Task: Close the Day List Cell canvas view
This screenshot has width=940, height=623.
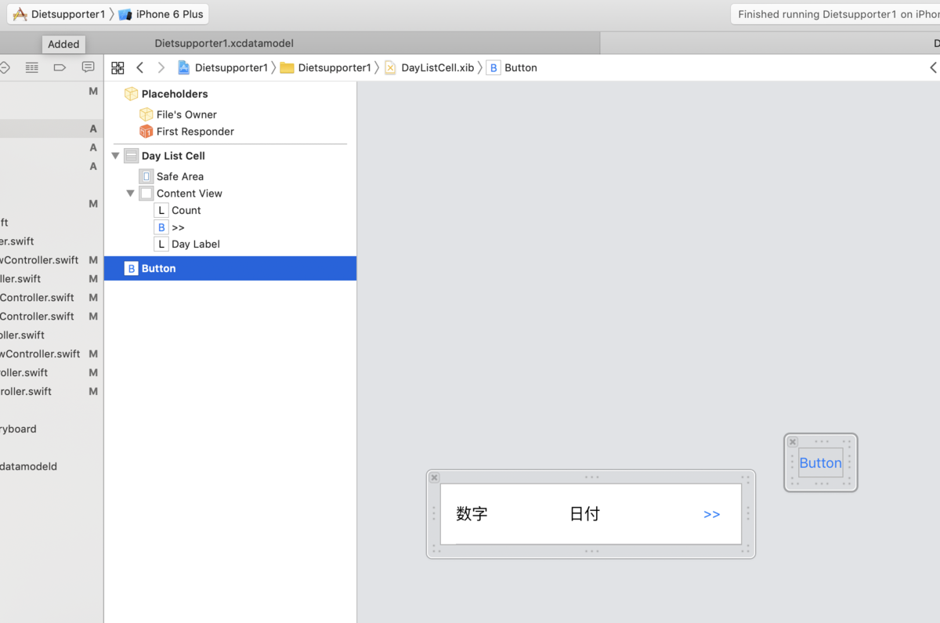Action: click(x=435, y=478)
